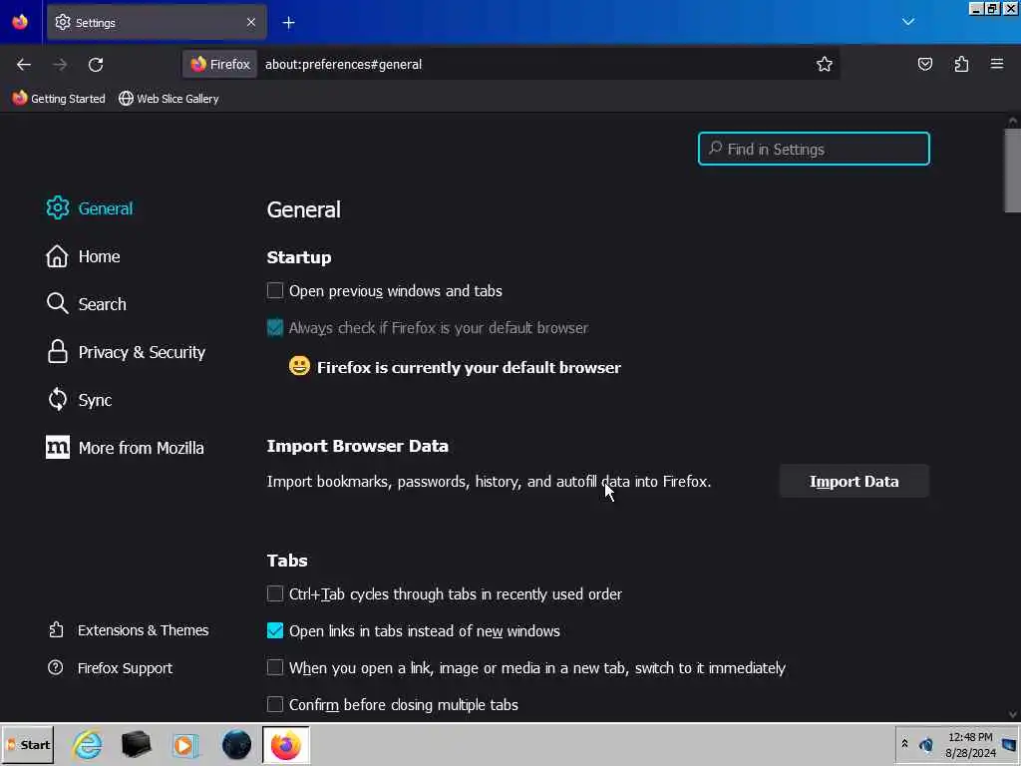Go to Privacy & Security settings
This screenshot has height=766, width=1021.
pos(126,352)
